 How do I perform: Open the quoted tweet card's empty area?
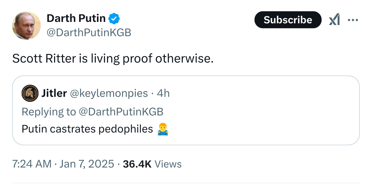coord(261,111)
